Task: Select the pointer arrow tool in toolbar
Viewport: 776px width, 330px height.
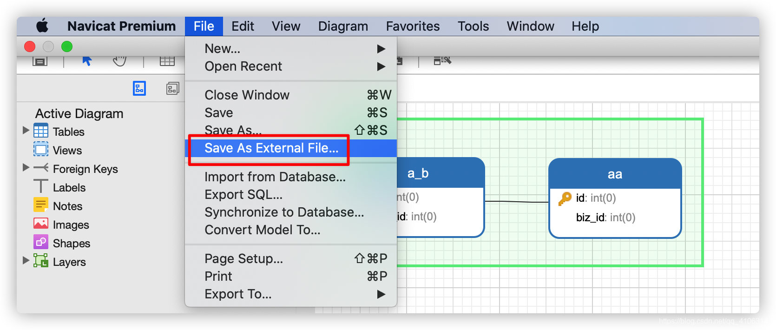Action: [87, 61]
